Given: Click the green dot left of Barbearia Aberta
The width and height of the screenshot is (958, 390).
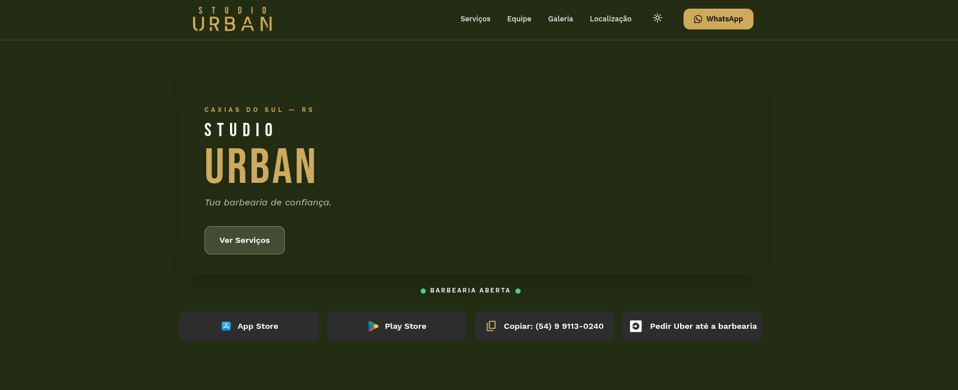Looking at the screenshot, I should [423, 291].
